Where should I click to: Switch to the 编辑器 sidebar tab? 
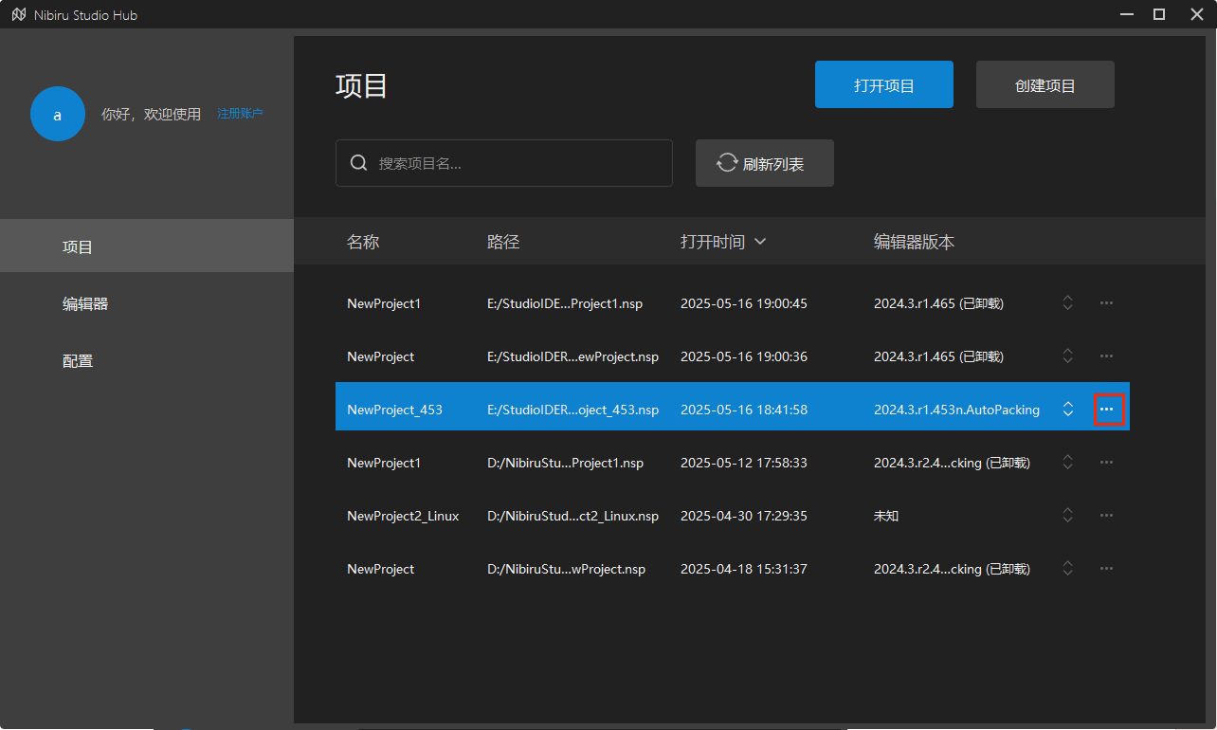[85, 304]
